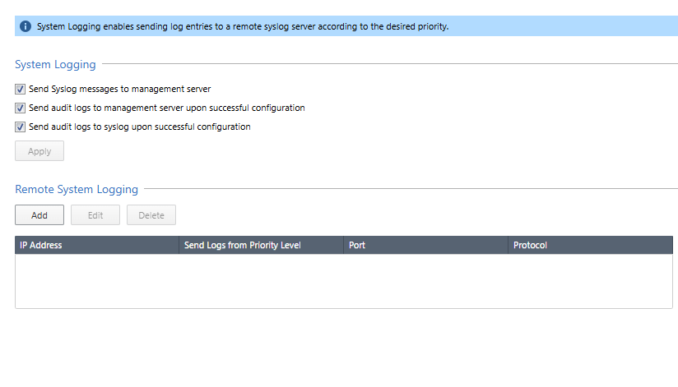The width and height of the screenshot is (678, 387).
Task: Add a remote syslog server
Action: point(39,214)
